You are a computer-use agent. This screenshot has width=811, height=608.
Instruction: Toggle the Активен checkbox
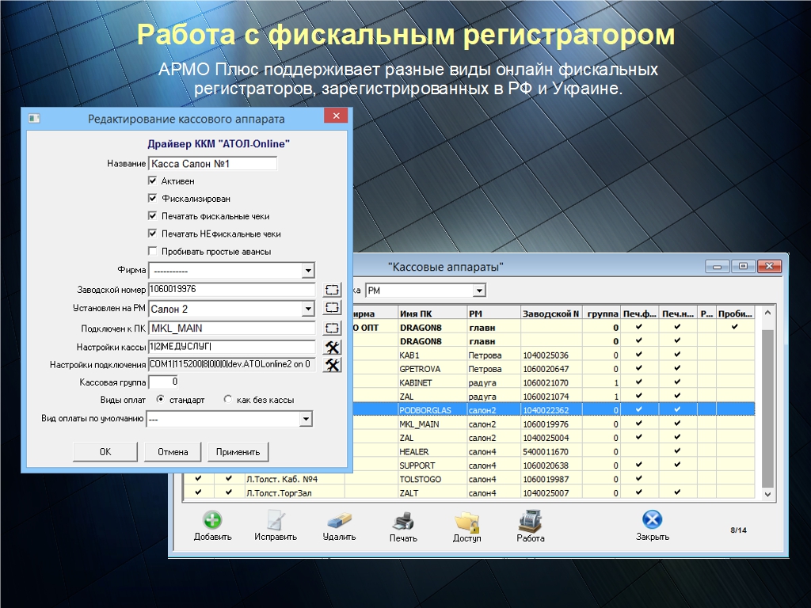click(x=153, y=181)
